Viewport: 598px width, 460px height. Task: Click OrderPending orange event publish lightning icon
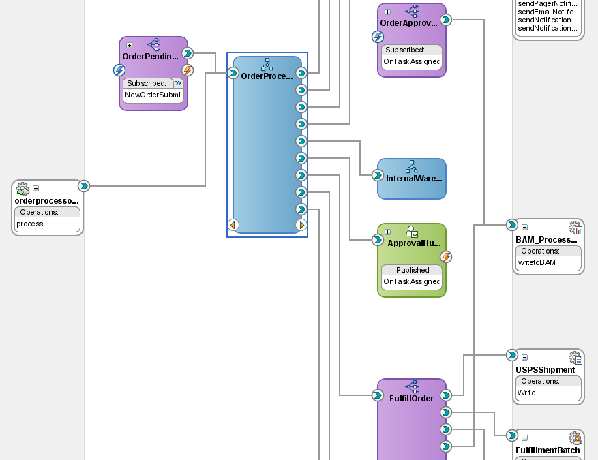coord(188,70)
